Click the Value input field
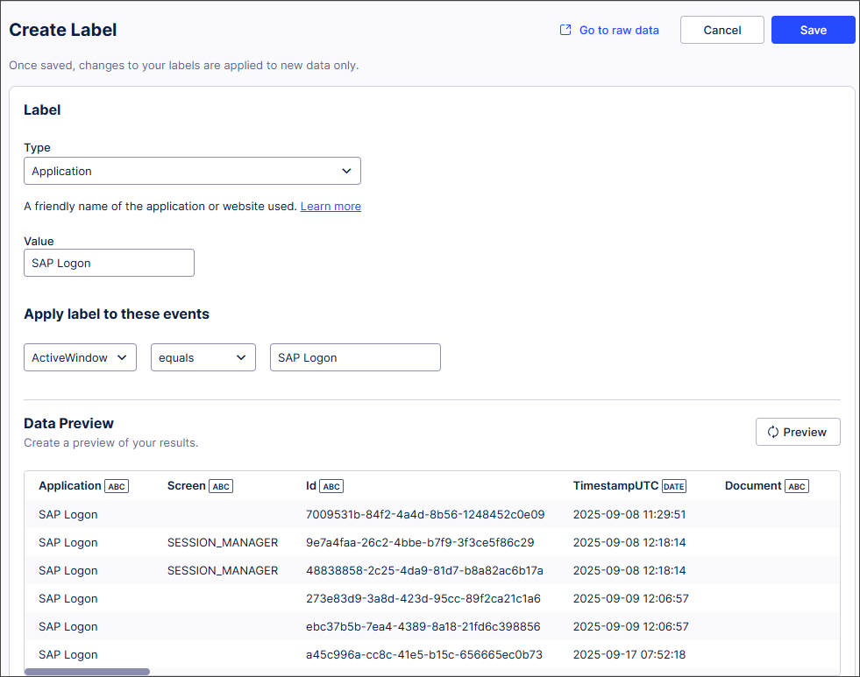 click(109, 263)
